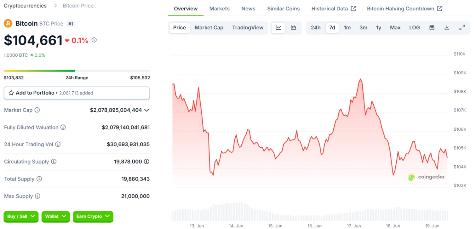Open the Buy / Sell dropdown
The height and width of the screenshot is (229, 476).
(21, 217)
